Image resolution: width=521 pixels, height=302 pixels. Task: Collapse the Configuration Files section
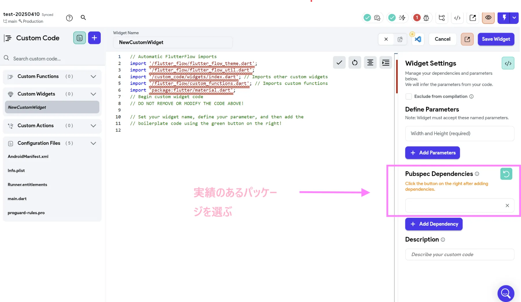click(x=93, y=143)
